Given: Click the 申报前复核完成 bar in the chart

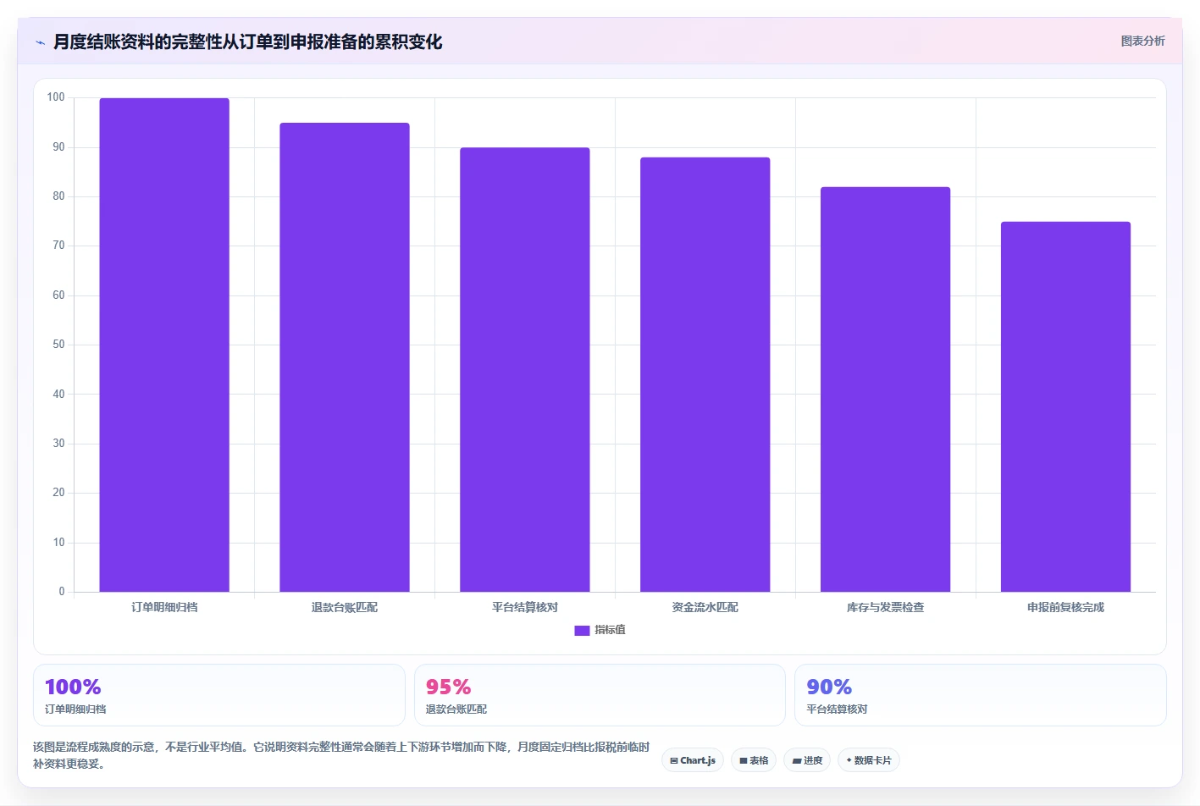Looking at the screenshot, I should pyautogui.click(x=1065, y=406).
